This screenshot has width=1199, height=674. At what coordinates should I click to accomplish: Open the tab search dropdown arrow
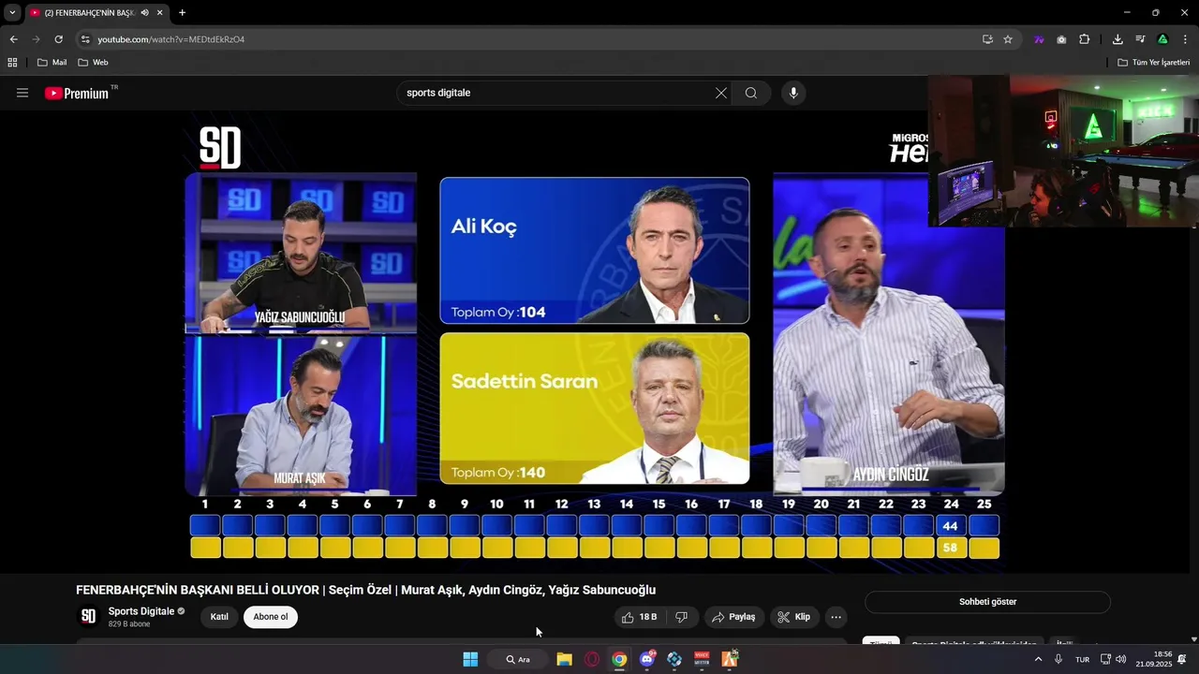pos(12,13)
